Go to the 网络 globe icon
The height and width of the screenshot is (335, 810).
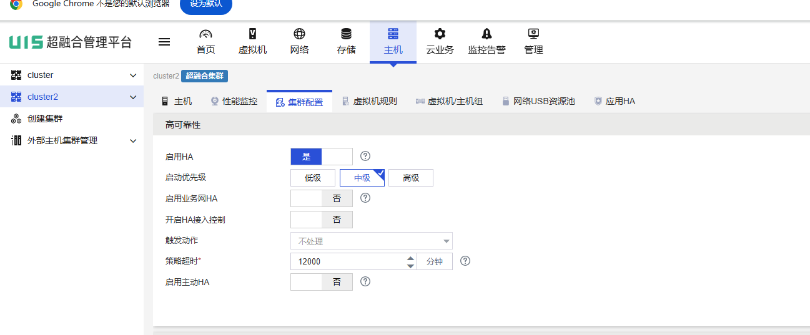click(299, 34)
